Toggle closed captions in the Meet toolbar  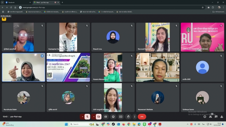(x=106, y=117)
